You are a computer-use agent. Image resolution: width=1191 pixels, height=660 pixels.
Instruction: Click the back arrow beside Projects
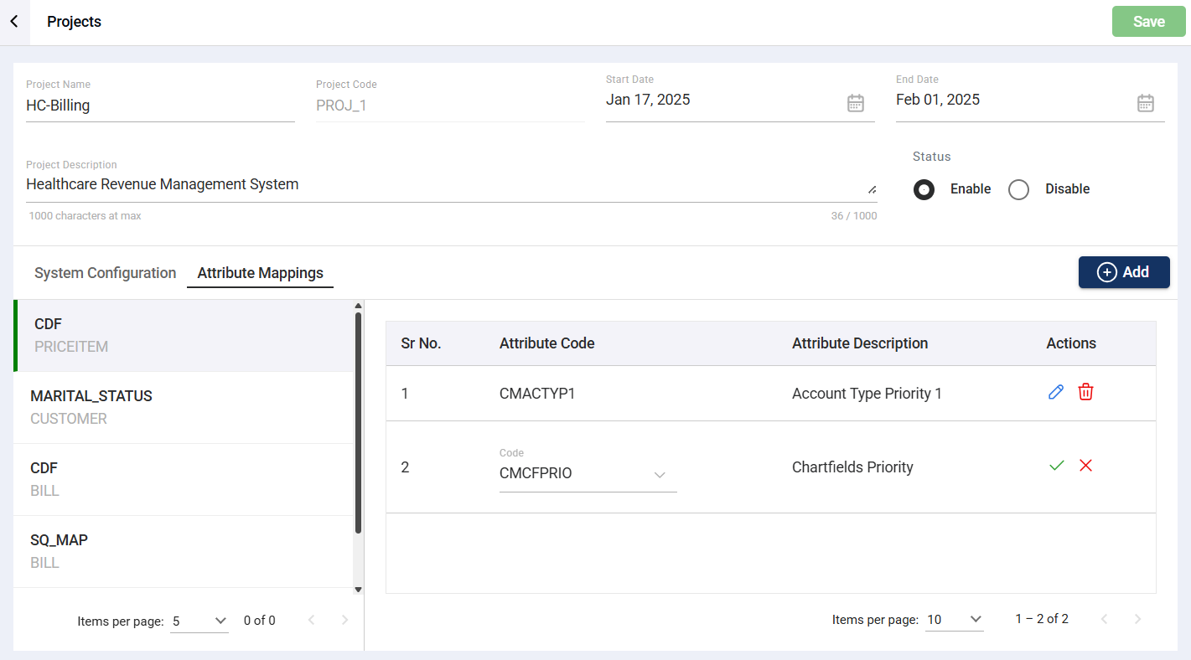[x=14, y=22]
